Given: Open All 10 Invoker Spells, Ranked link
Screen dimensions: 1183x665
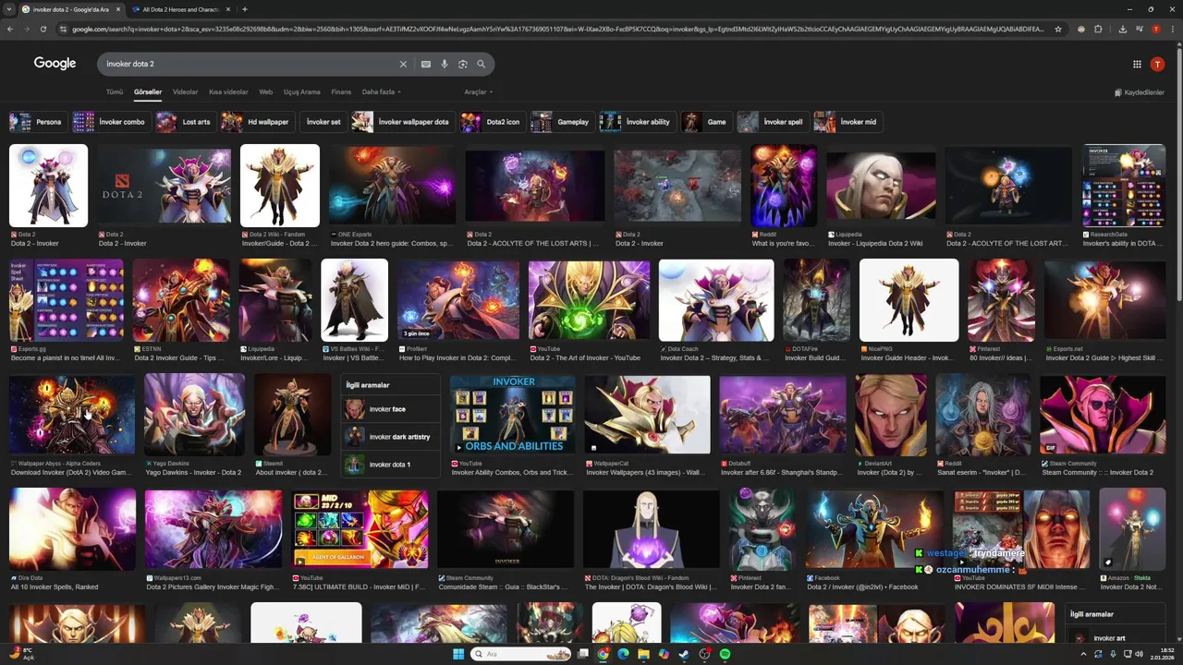Looking at the screenshot, I should (55, 587).
